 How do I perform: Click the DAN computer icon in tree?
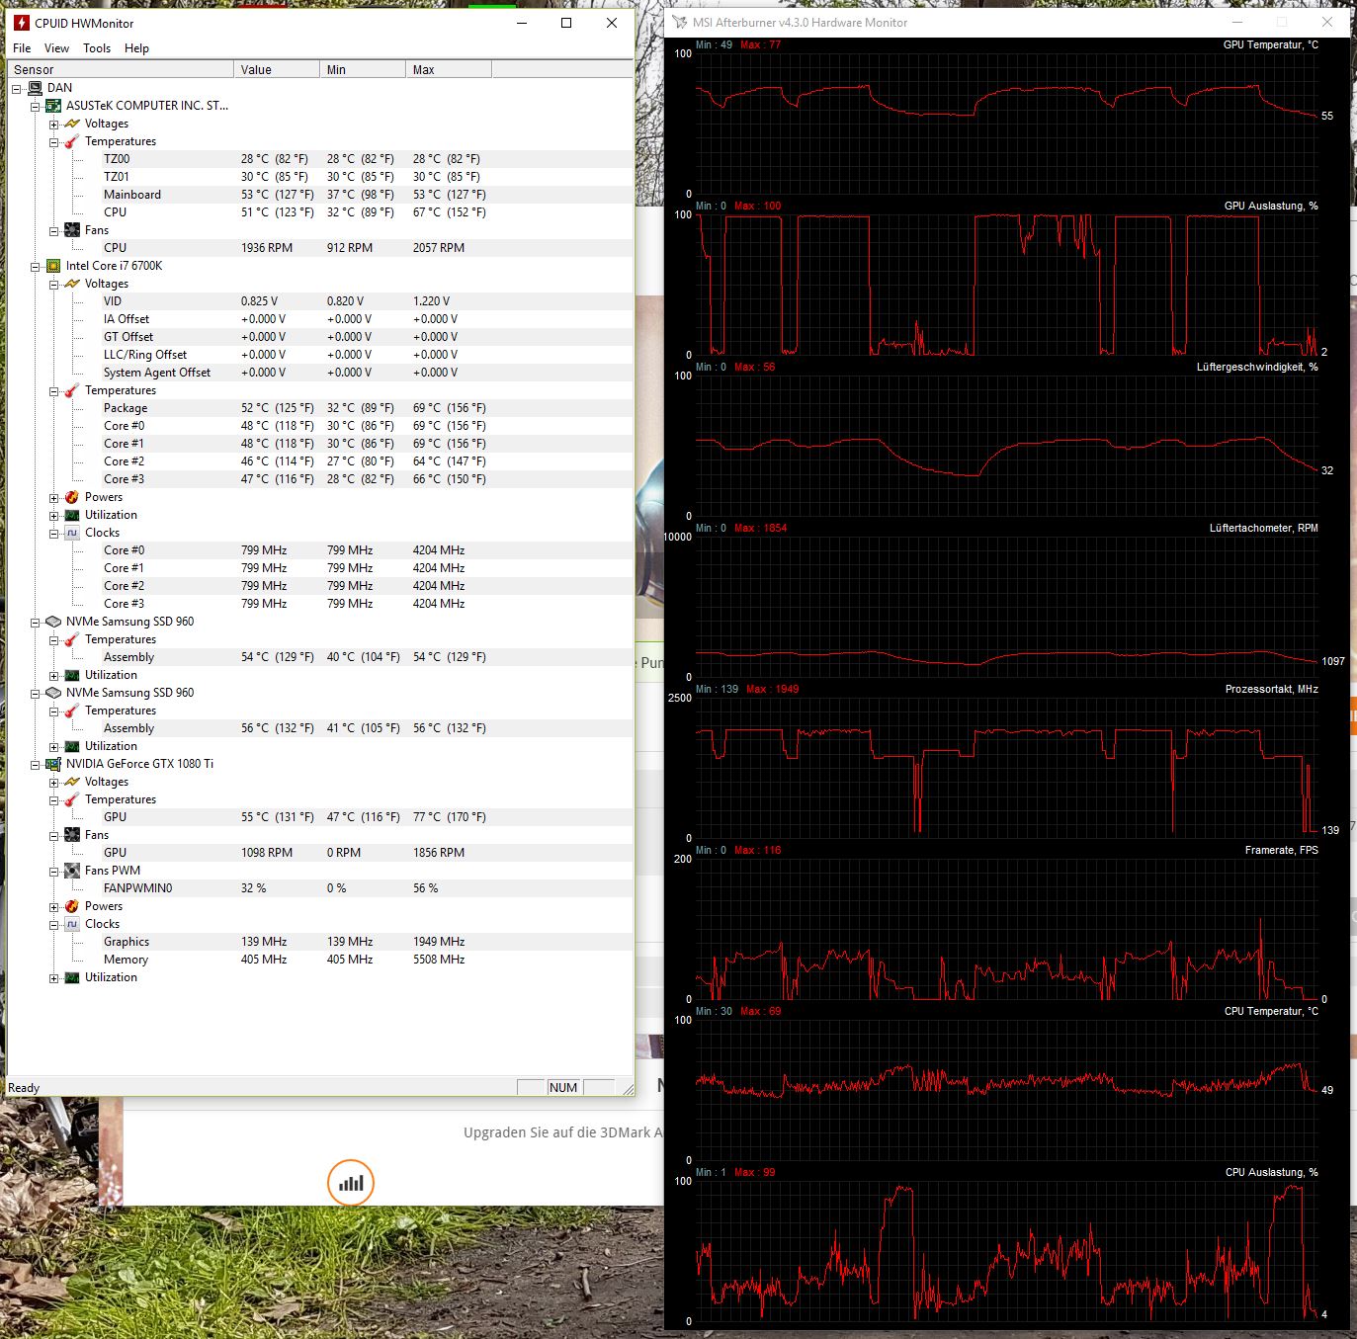(36, 88)
